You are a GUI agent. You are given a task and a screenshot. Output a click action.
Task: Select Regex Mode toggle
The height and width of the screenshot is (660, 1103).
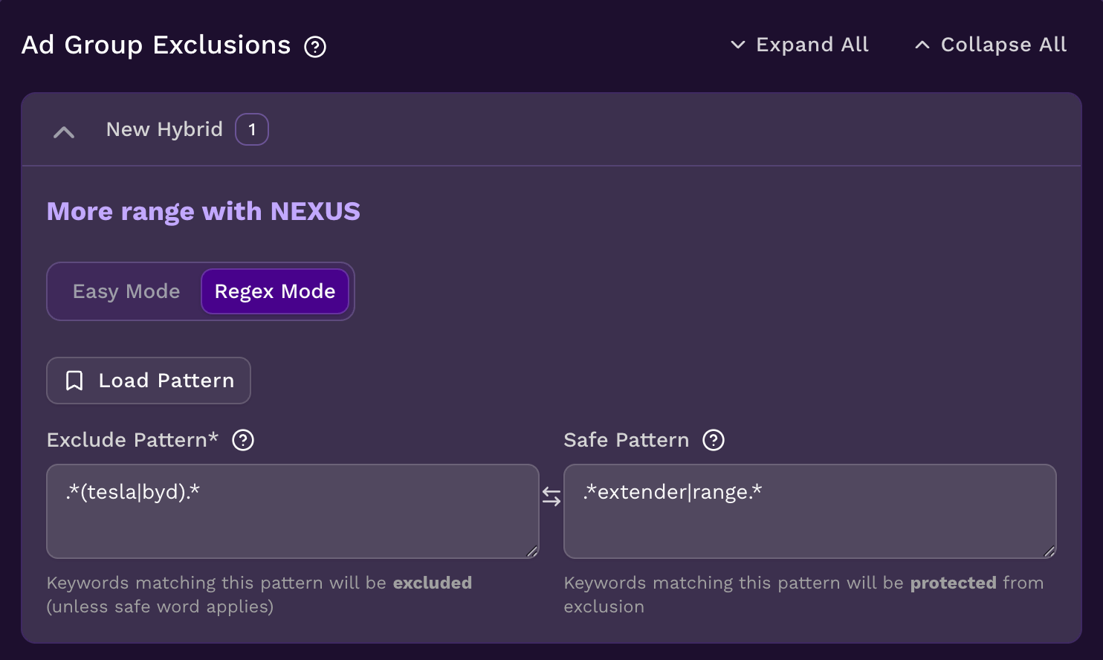[275, 291]
